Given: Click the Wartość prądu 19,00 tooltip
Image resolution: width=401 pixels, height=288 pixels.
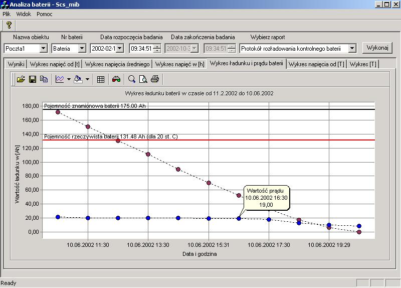Looking at the screenshot, I should (x=266, y=198).
